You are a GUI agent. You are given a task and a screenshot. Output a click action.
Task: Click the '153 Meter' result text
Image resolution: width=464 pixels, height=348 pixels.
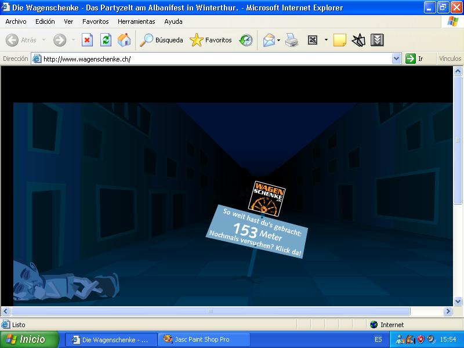[258, 233]
